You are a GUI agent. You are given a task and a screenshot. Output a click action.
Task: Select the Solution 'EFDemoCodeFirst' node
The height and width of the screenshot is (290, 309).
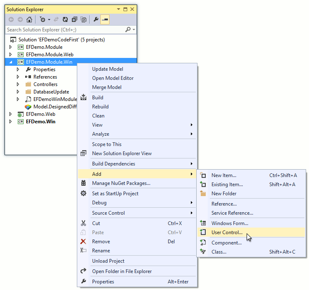tap(62, 40)
